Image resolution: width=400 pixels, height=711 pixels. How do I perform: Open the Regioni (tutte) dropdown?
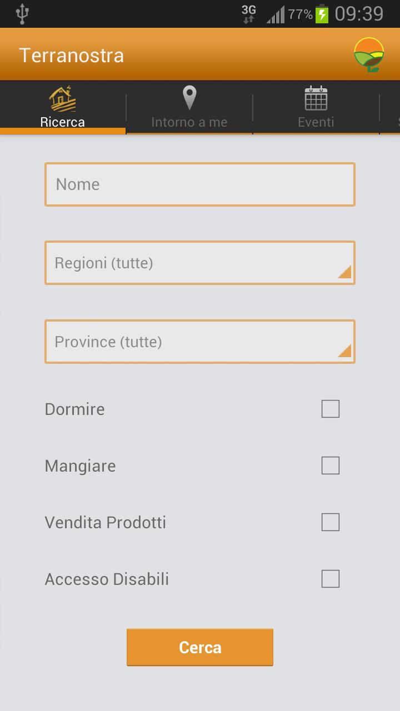200,263
